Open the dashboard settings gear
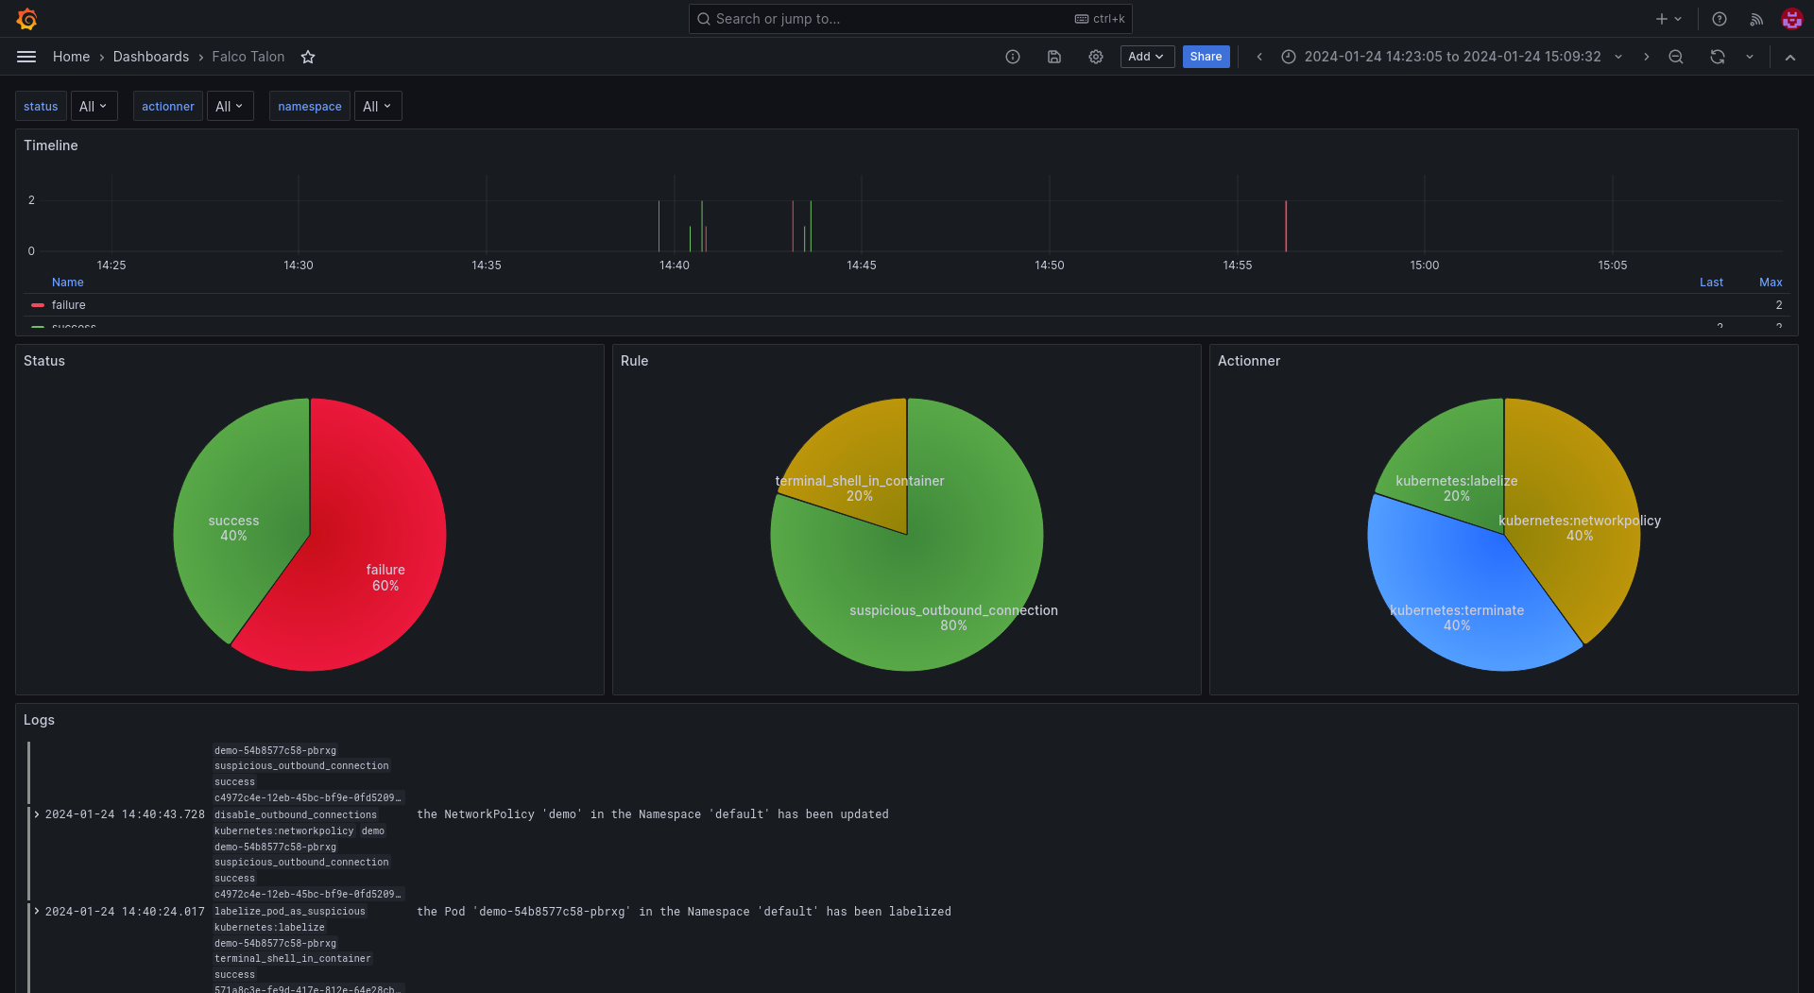1814x993 pixels. tap(1095, 57)
